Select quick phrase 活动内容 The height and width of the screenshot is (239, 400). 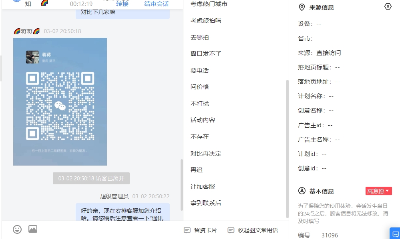[203, 120]
